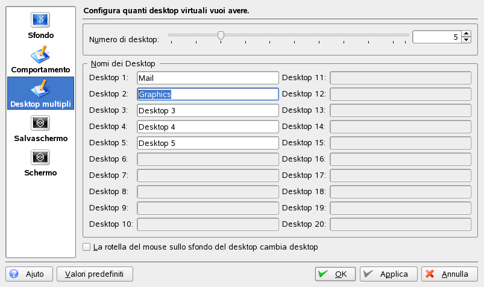484x287 pixels.
Task: Select the Desktop multipli icon
Action: [x=40, y=89]
